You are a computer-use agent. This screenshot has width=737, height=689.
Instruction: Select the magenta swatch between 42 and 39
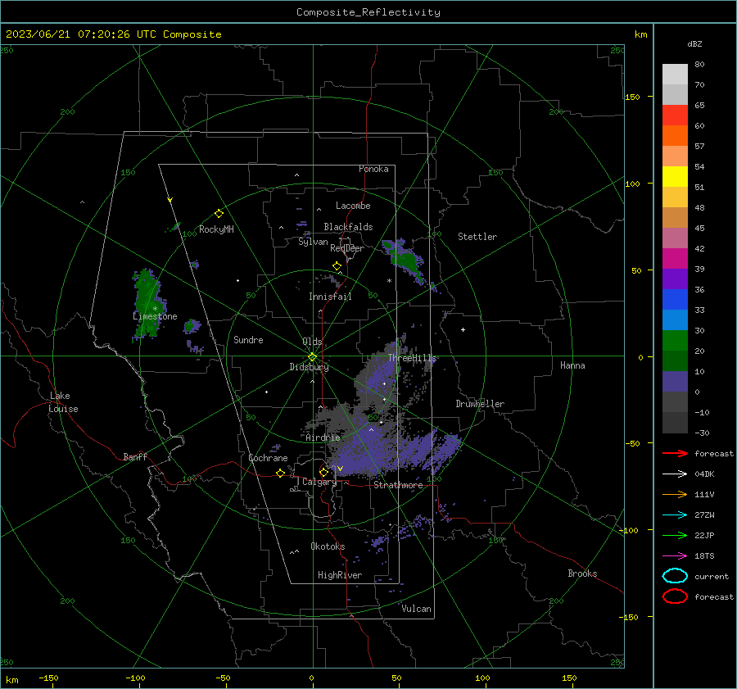[x=675, y=259]
